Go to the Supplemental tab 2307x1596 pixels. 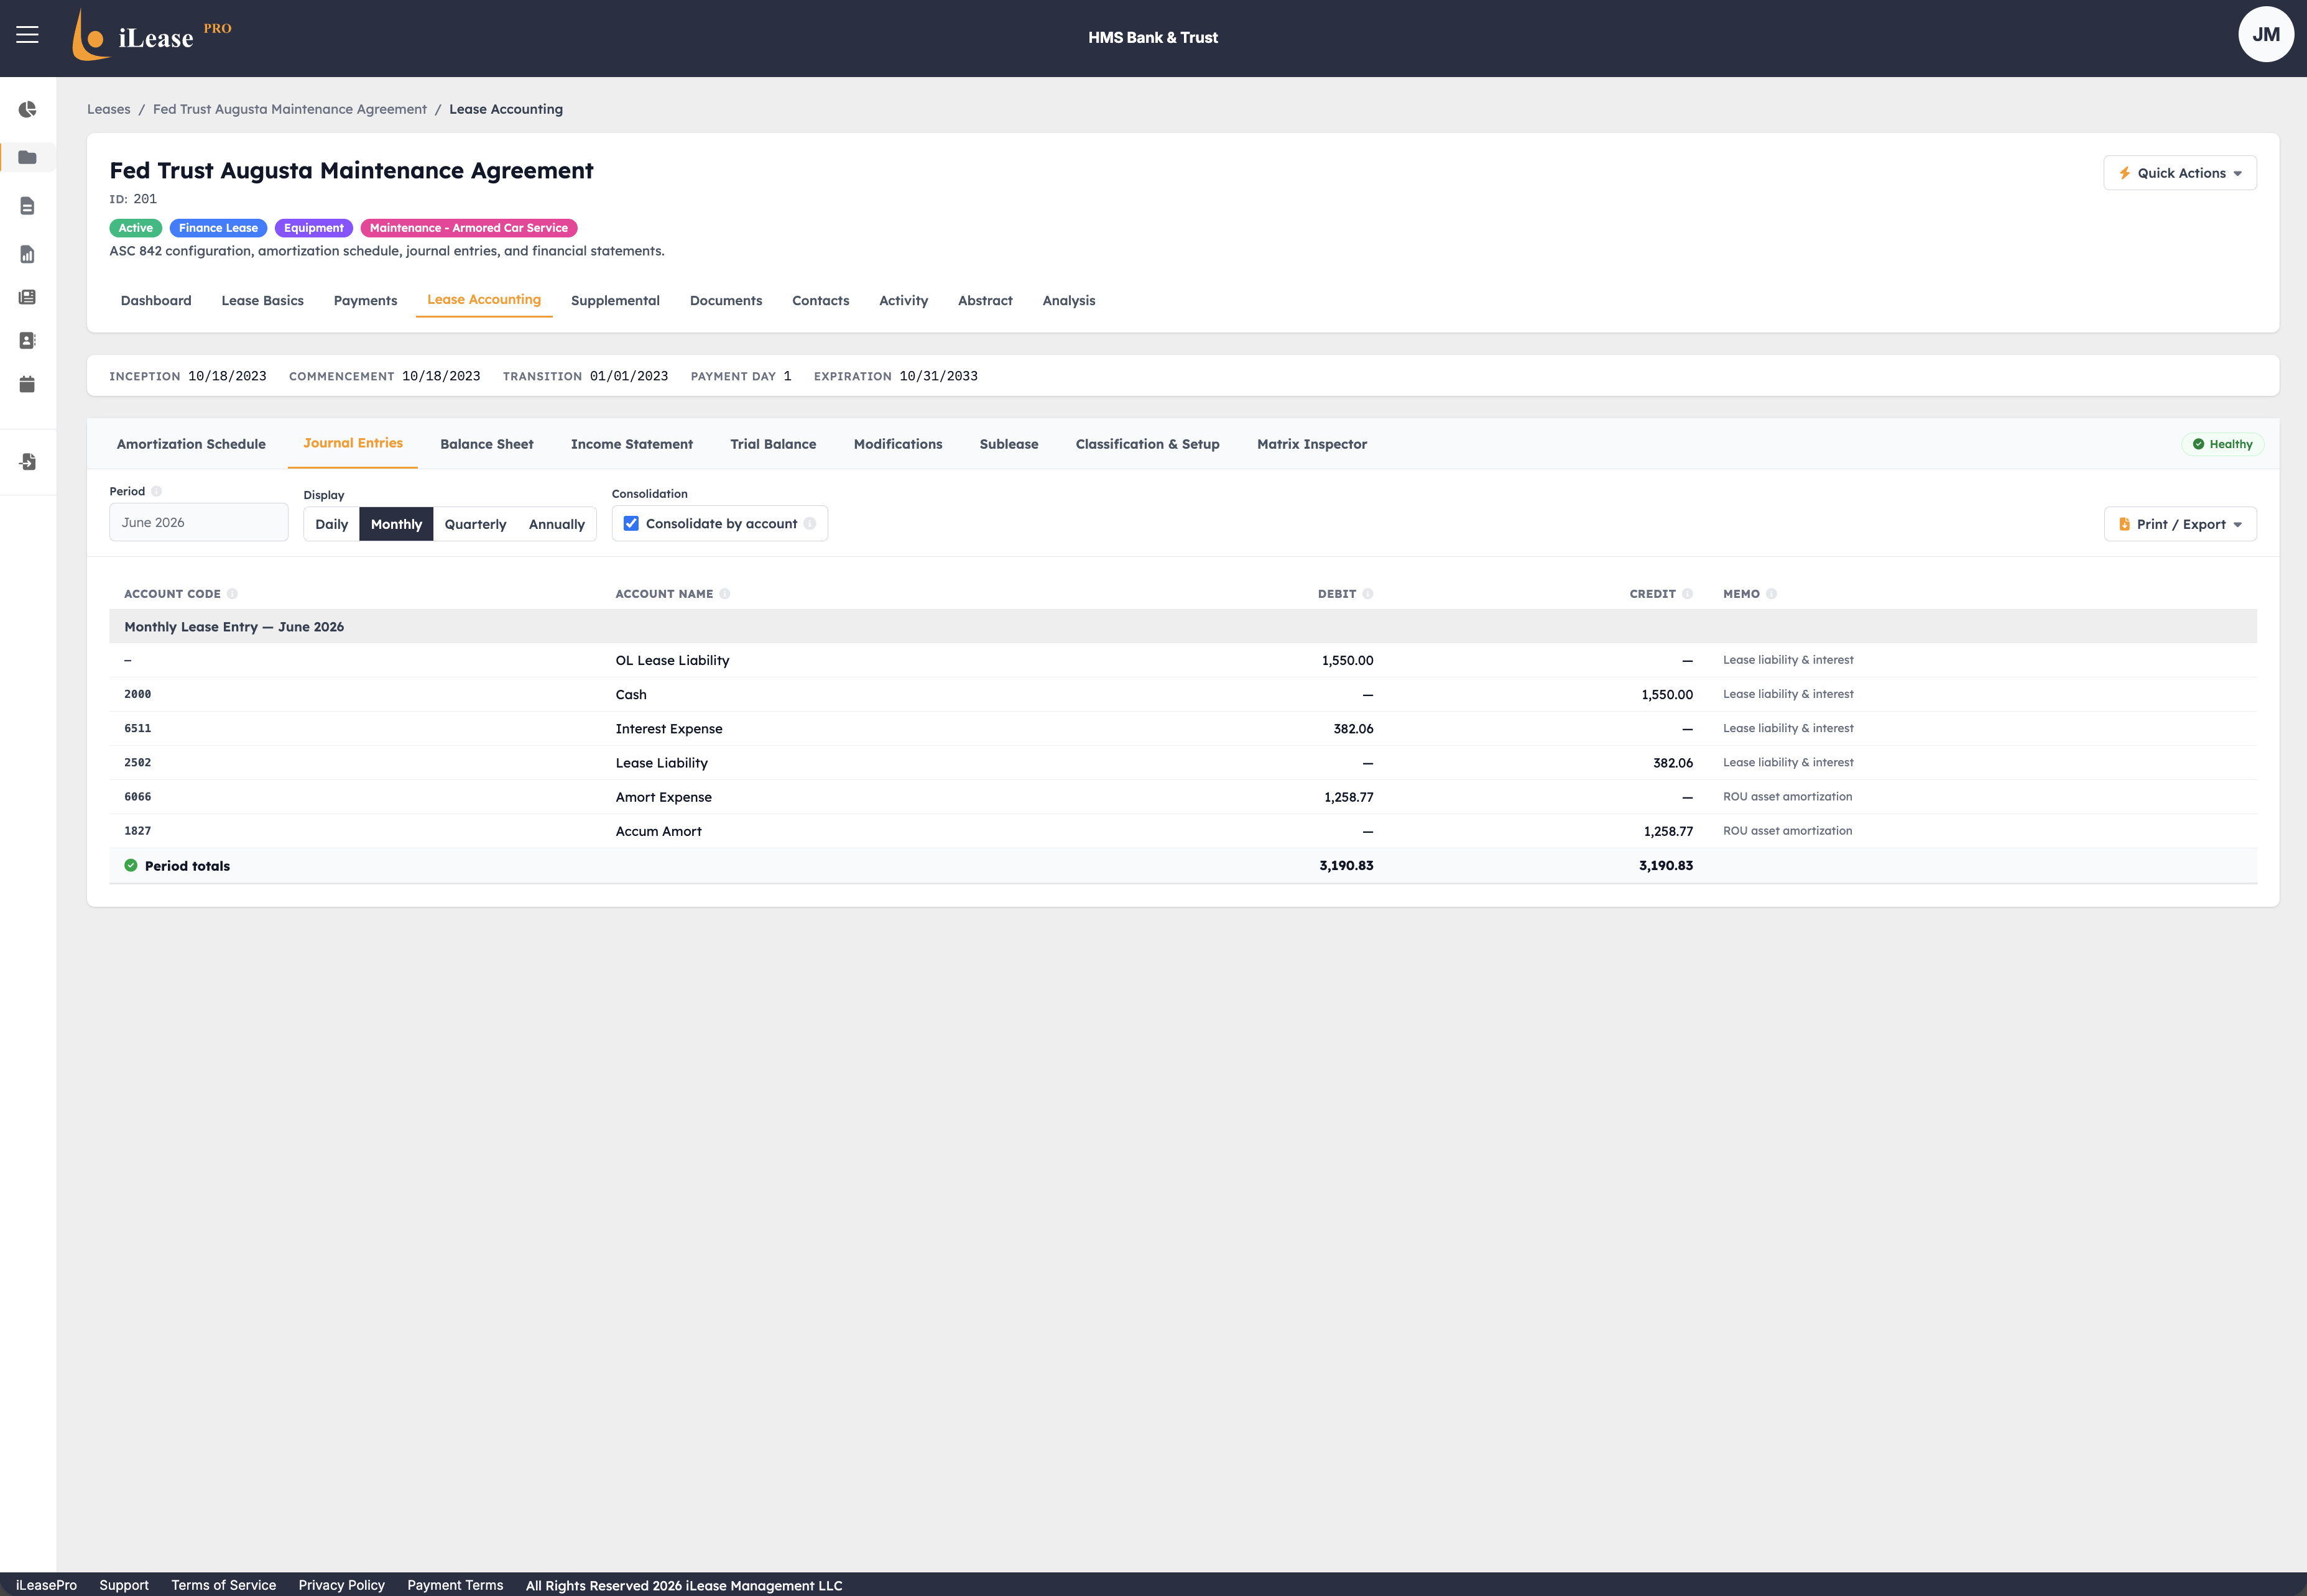[615, 301]
